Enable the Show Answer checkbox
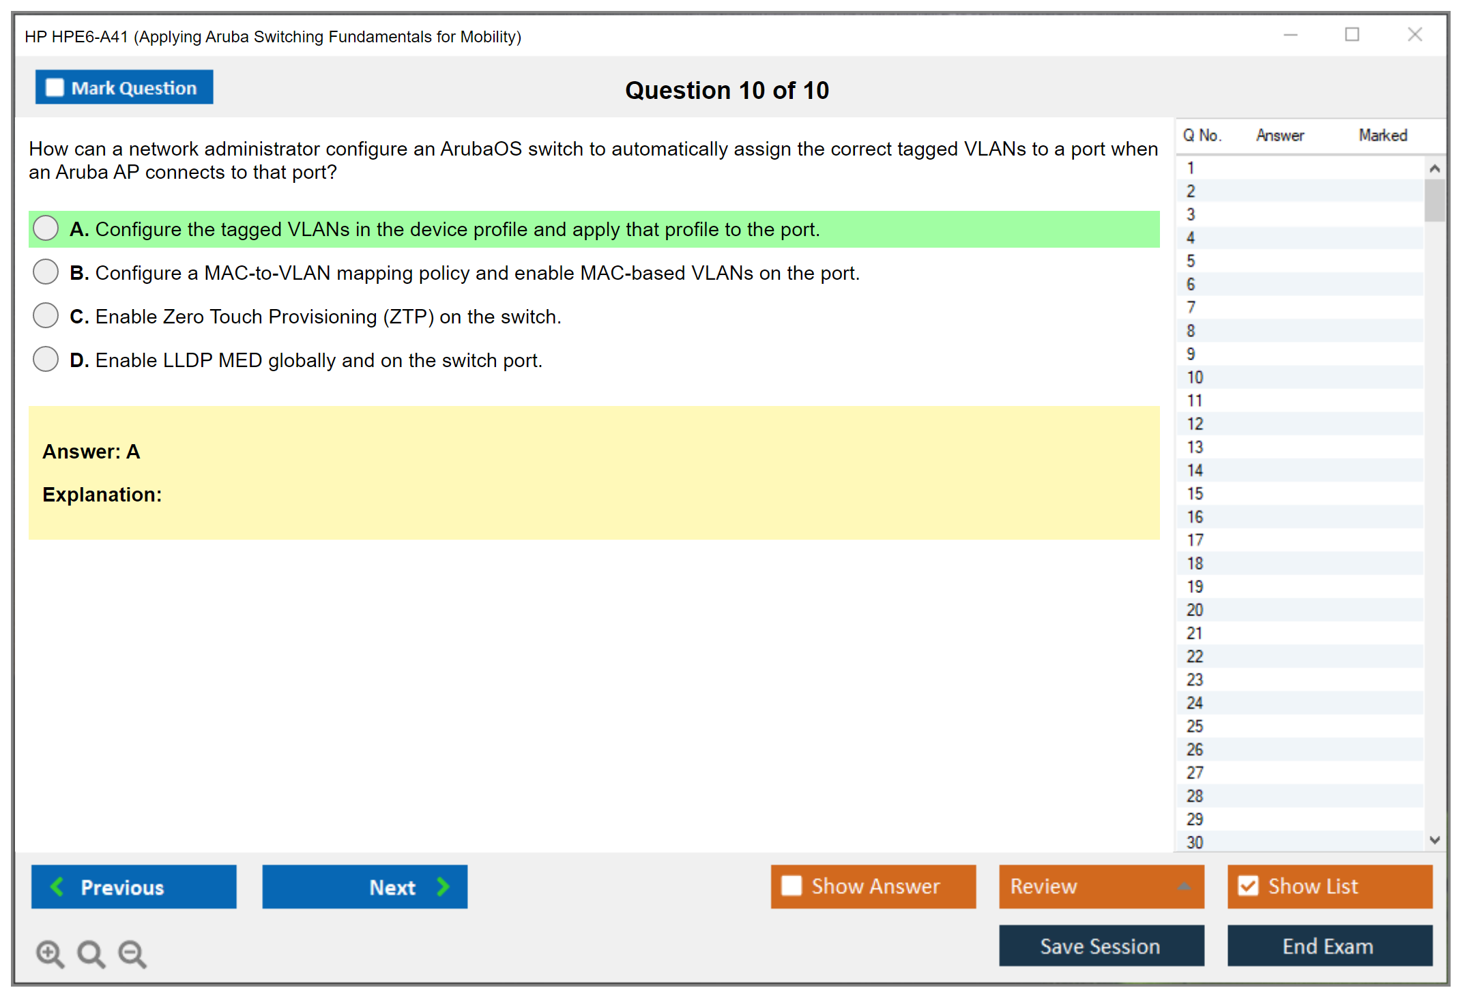The image size is (1467, 1003). click(x=791, y=886)
